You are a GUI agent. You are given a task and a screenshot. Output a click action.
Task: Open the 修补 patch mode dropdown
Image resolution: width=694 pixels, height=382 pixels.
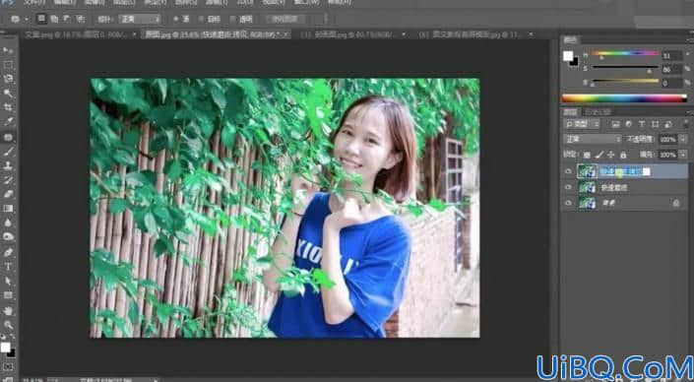140,19
